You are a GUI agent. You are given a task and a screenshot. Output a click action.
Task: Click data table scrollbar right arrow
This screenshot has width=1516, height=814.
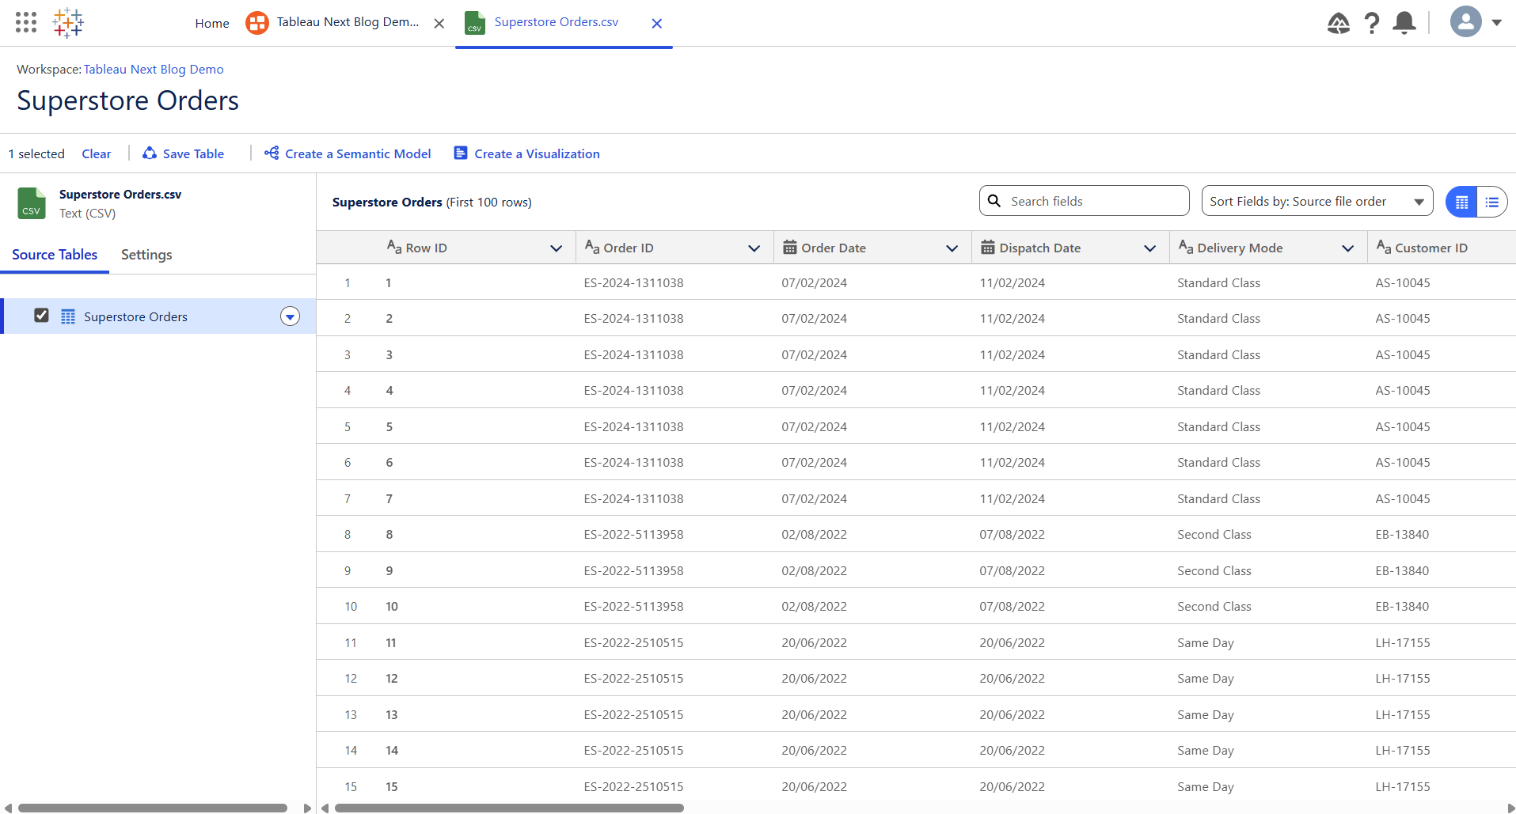tap(1510, 808)
